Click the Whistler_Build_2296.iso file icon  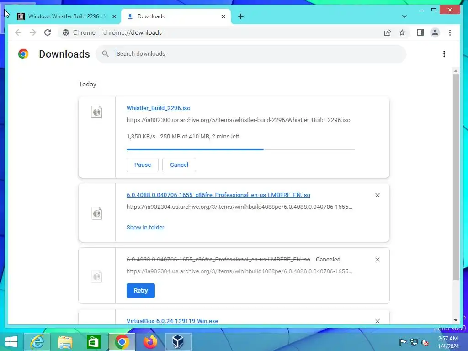(x=97, y=112)
